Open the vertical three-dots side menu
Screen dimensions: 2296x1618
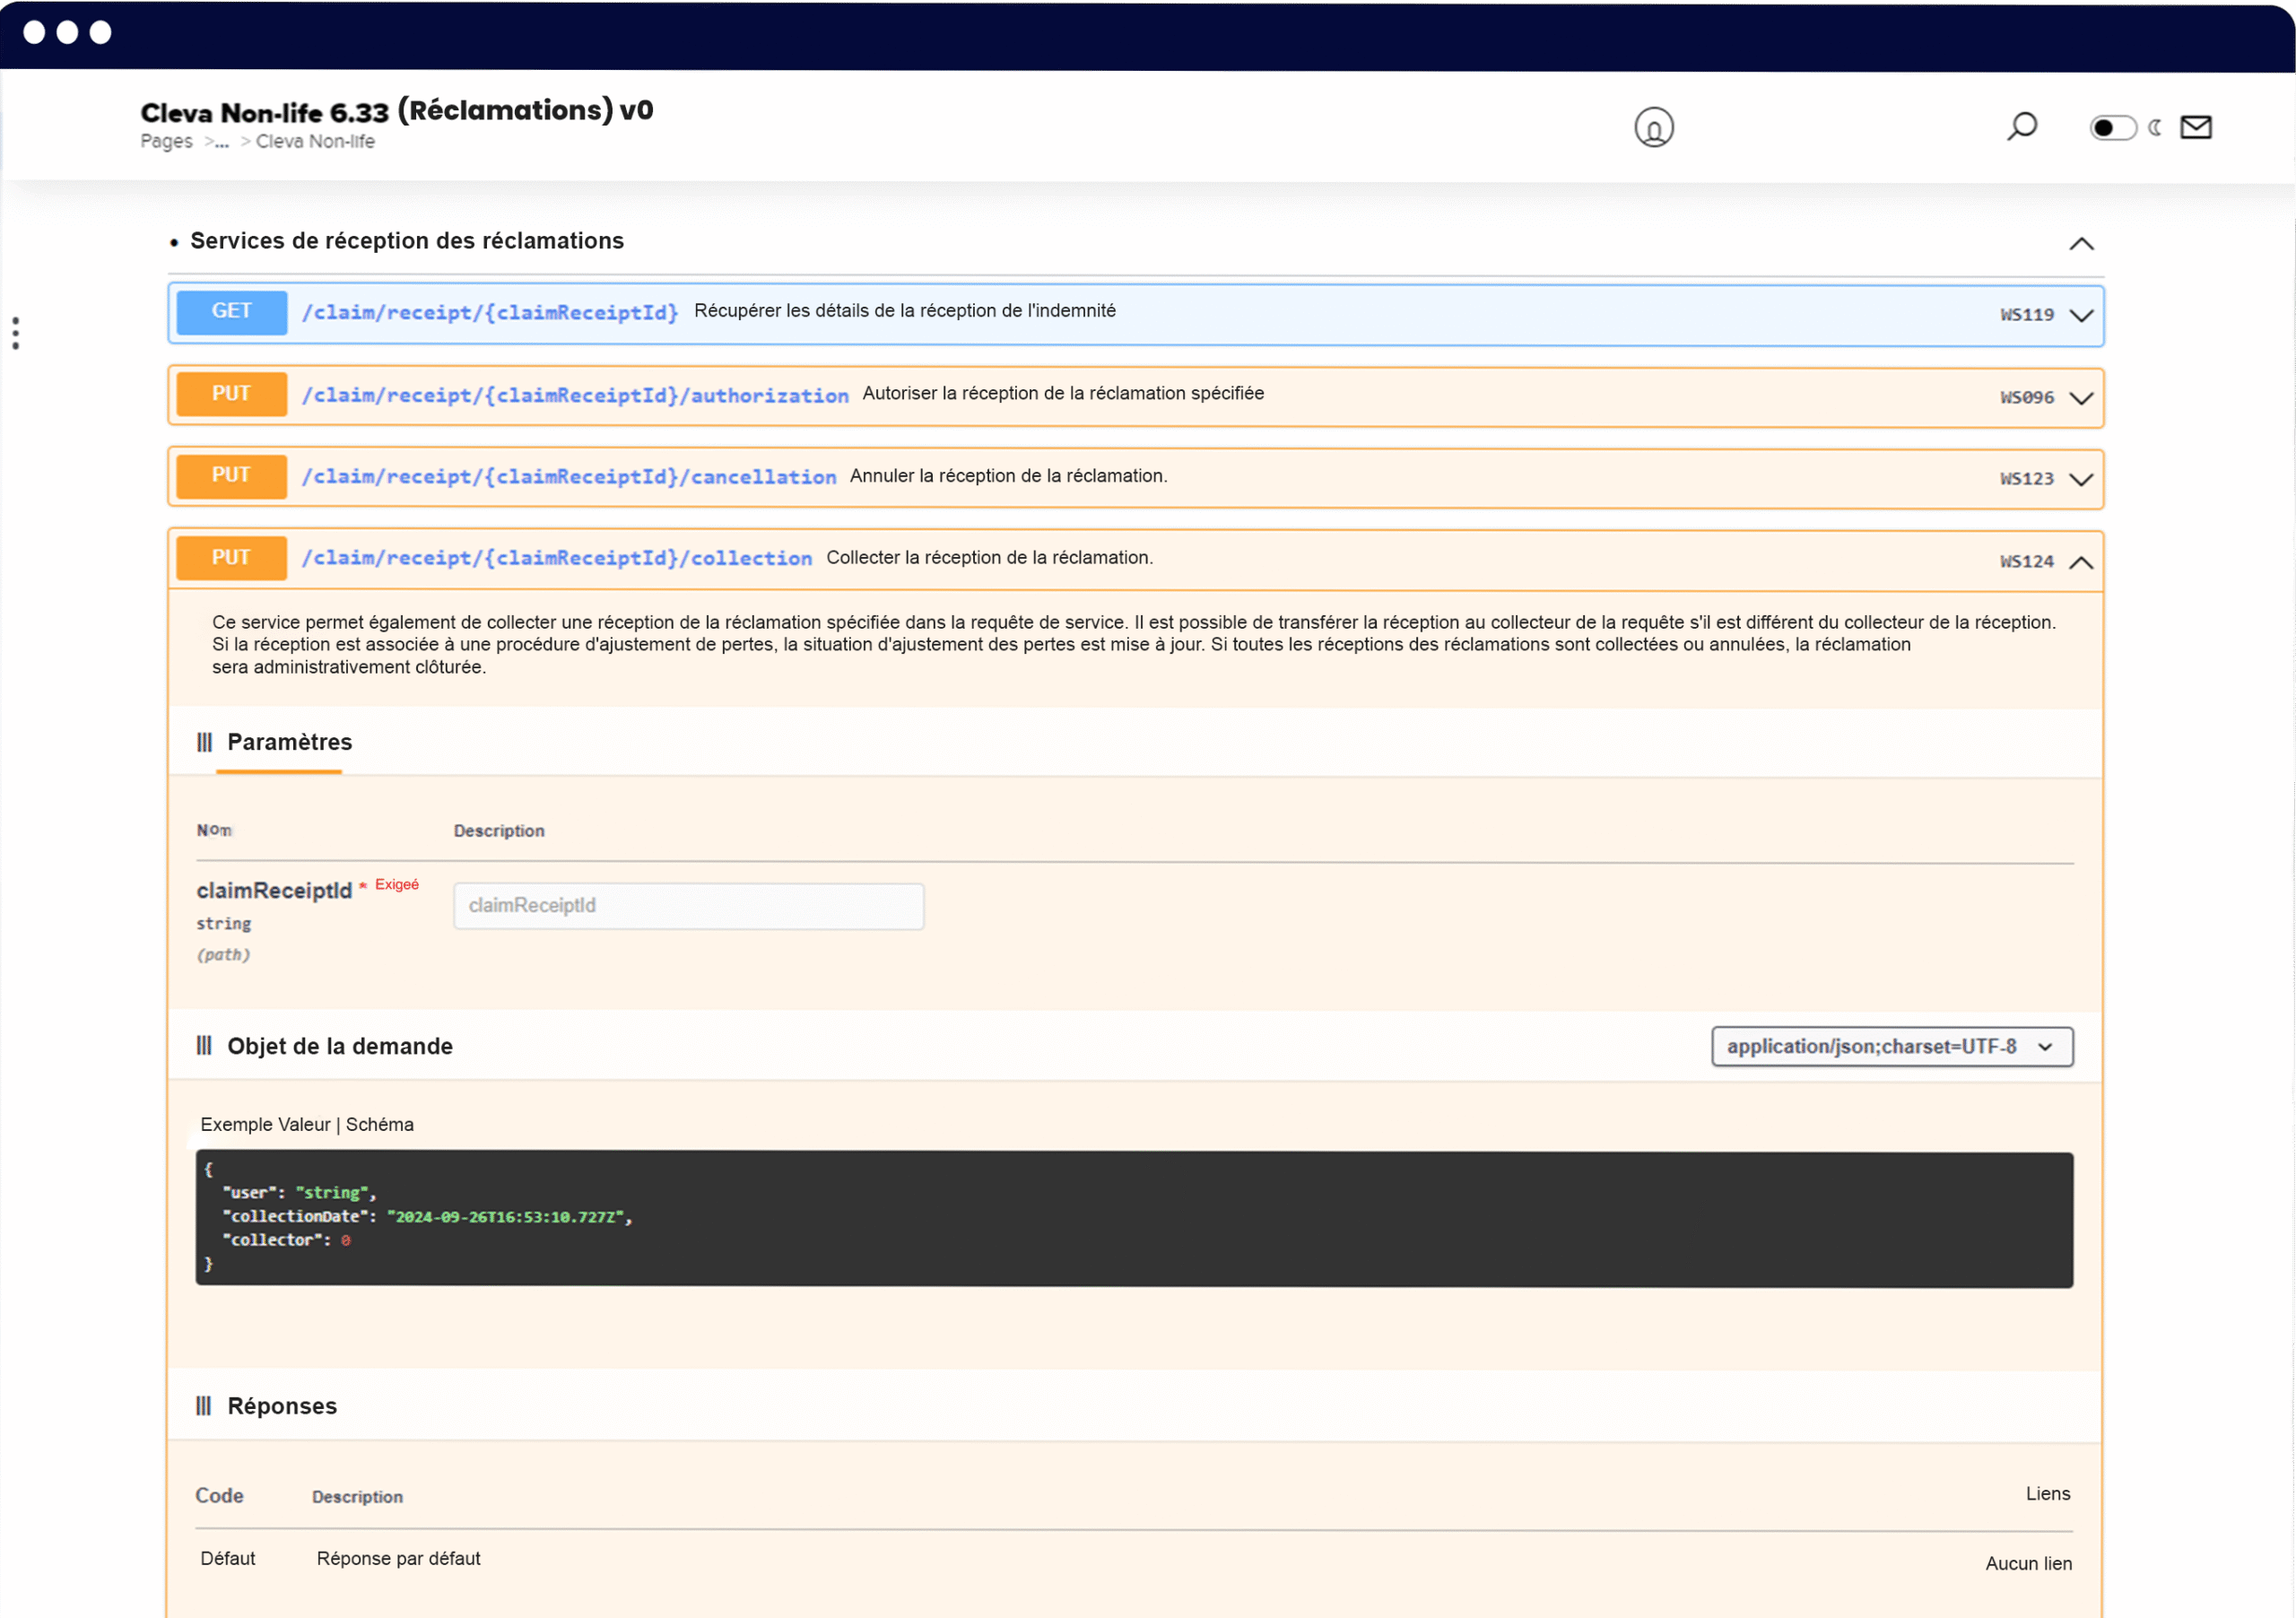pos(16,333)
